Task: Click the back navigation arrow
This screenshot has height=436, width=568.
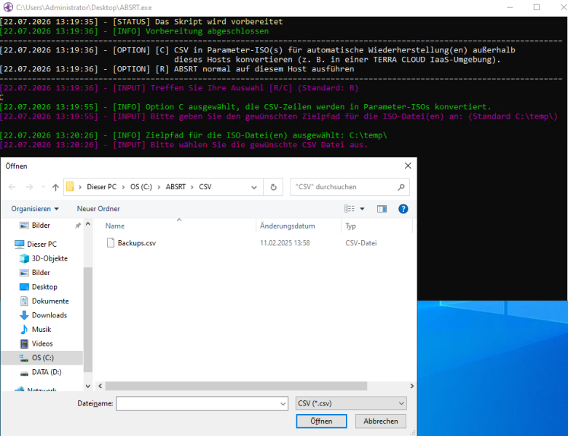Action: 12,187
